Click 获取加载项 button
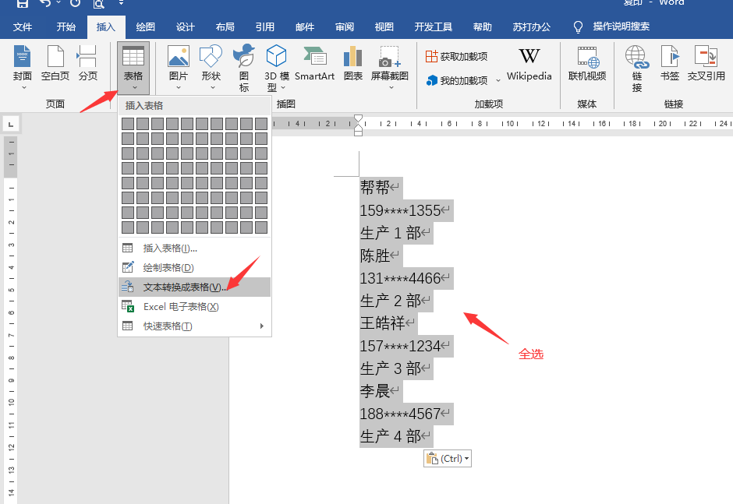Screen dimensions: 733x504 [457, 57]
